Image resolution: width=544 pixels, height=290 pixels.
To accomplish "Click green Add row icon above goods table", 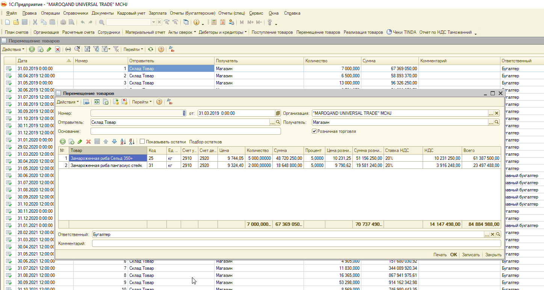I will [x=63, y=142].
